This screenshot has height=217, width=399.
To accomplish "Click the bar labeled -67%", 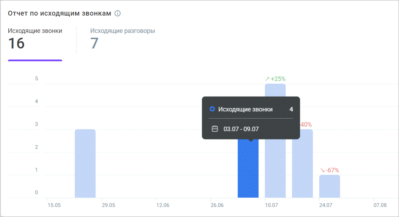I will (330, 186).
